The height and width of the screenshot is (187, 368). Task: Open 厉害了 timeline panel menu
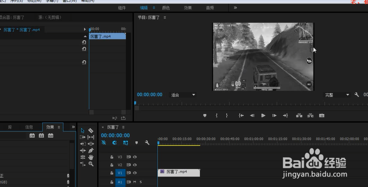click(123, 127)
